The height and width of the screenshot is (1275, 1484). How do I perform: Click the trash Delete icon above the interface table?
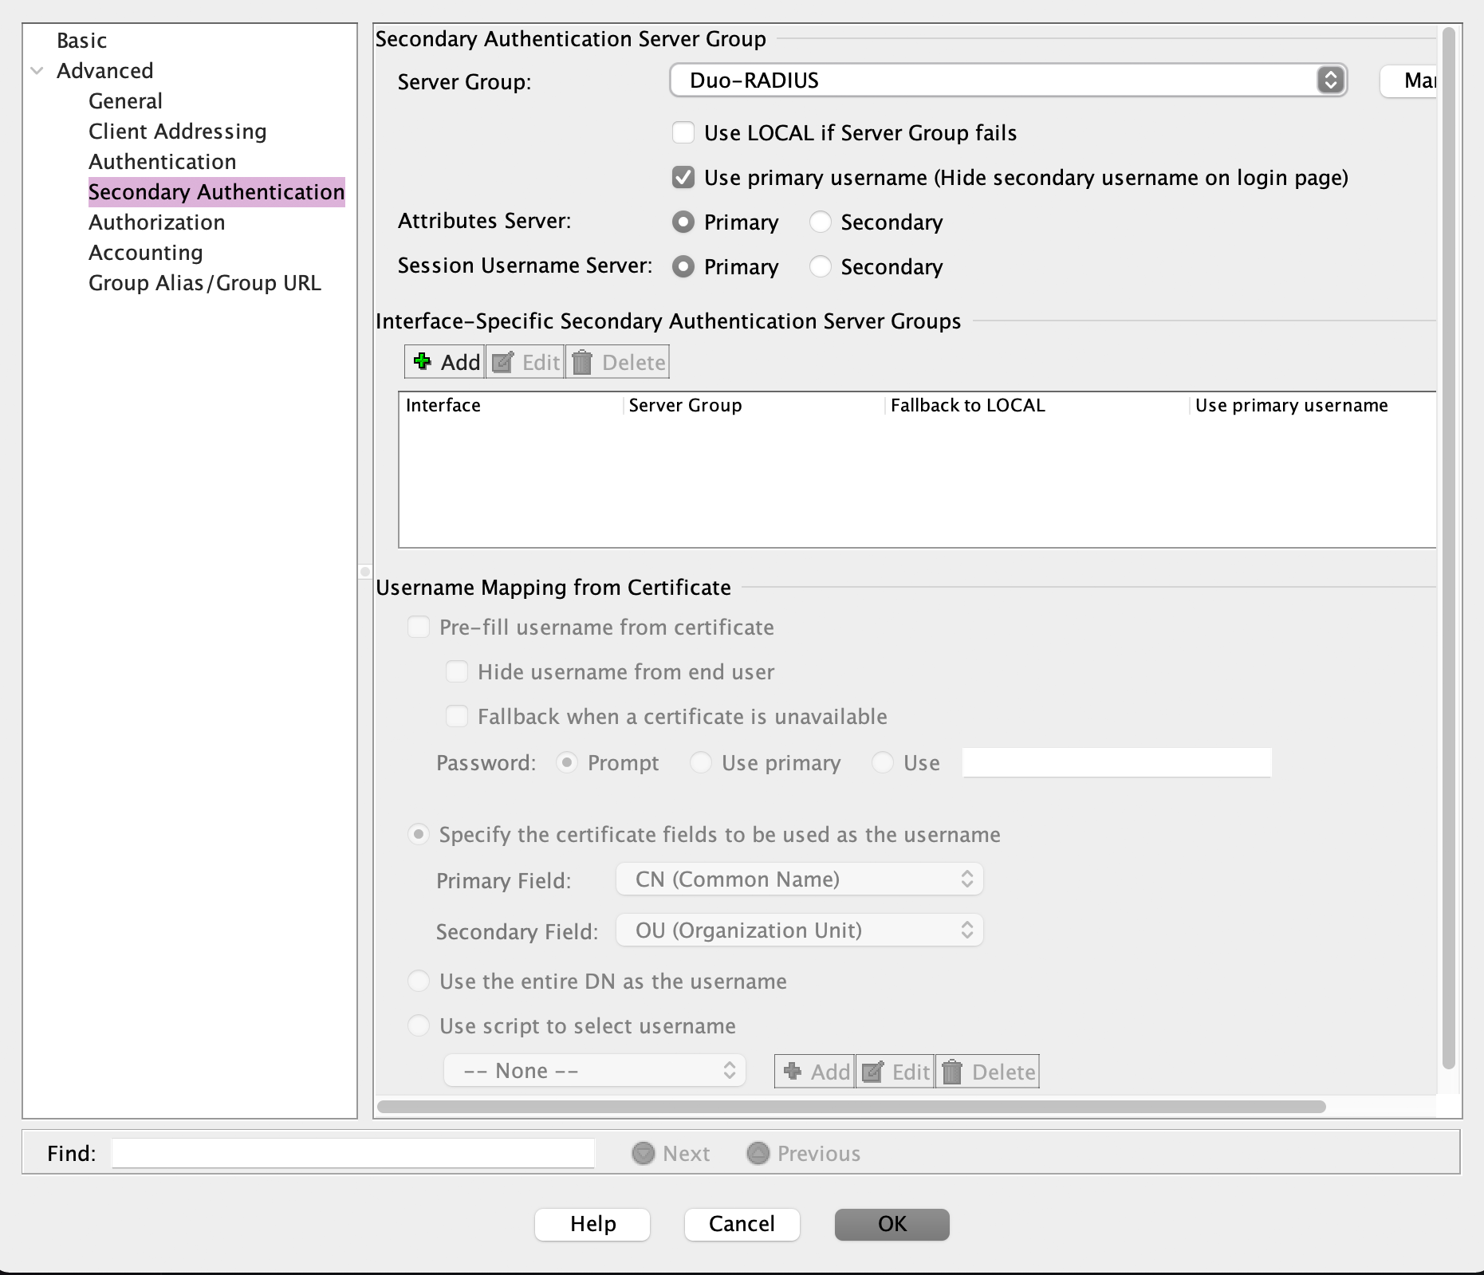583,361
